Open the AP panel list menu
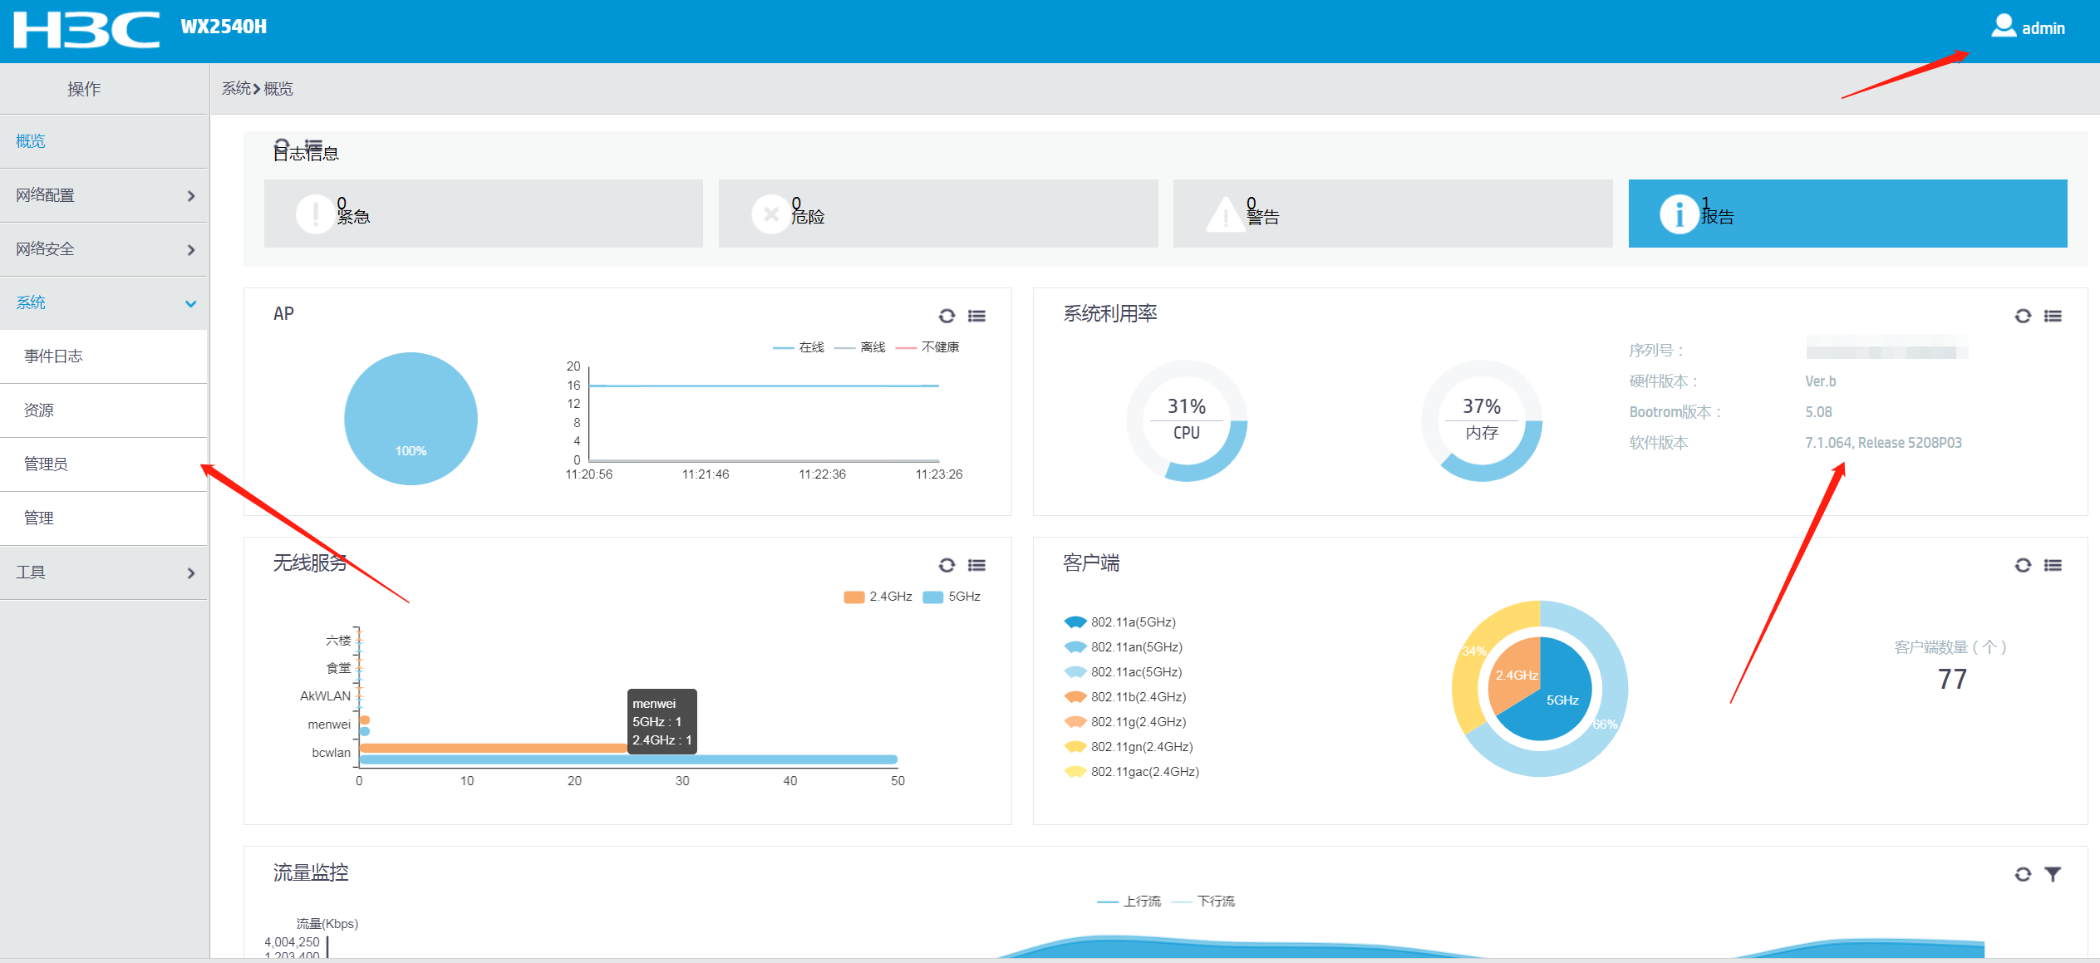The height and width of the screenshot is (963, 2100). (977, 316)
